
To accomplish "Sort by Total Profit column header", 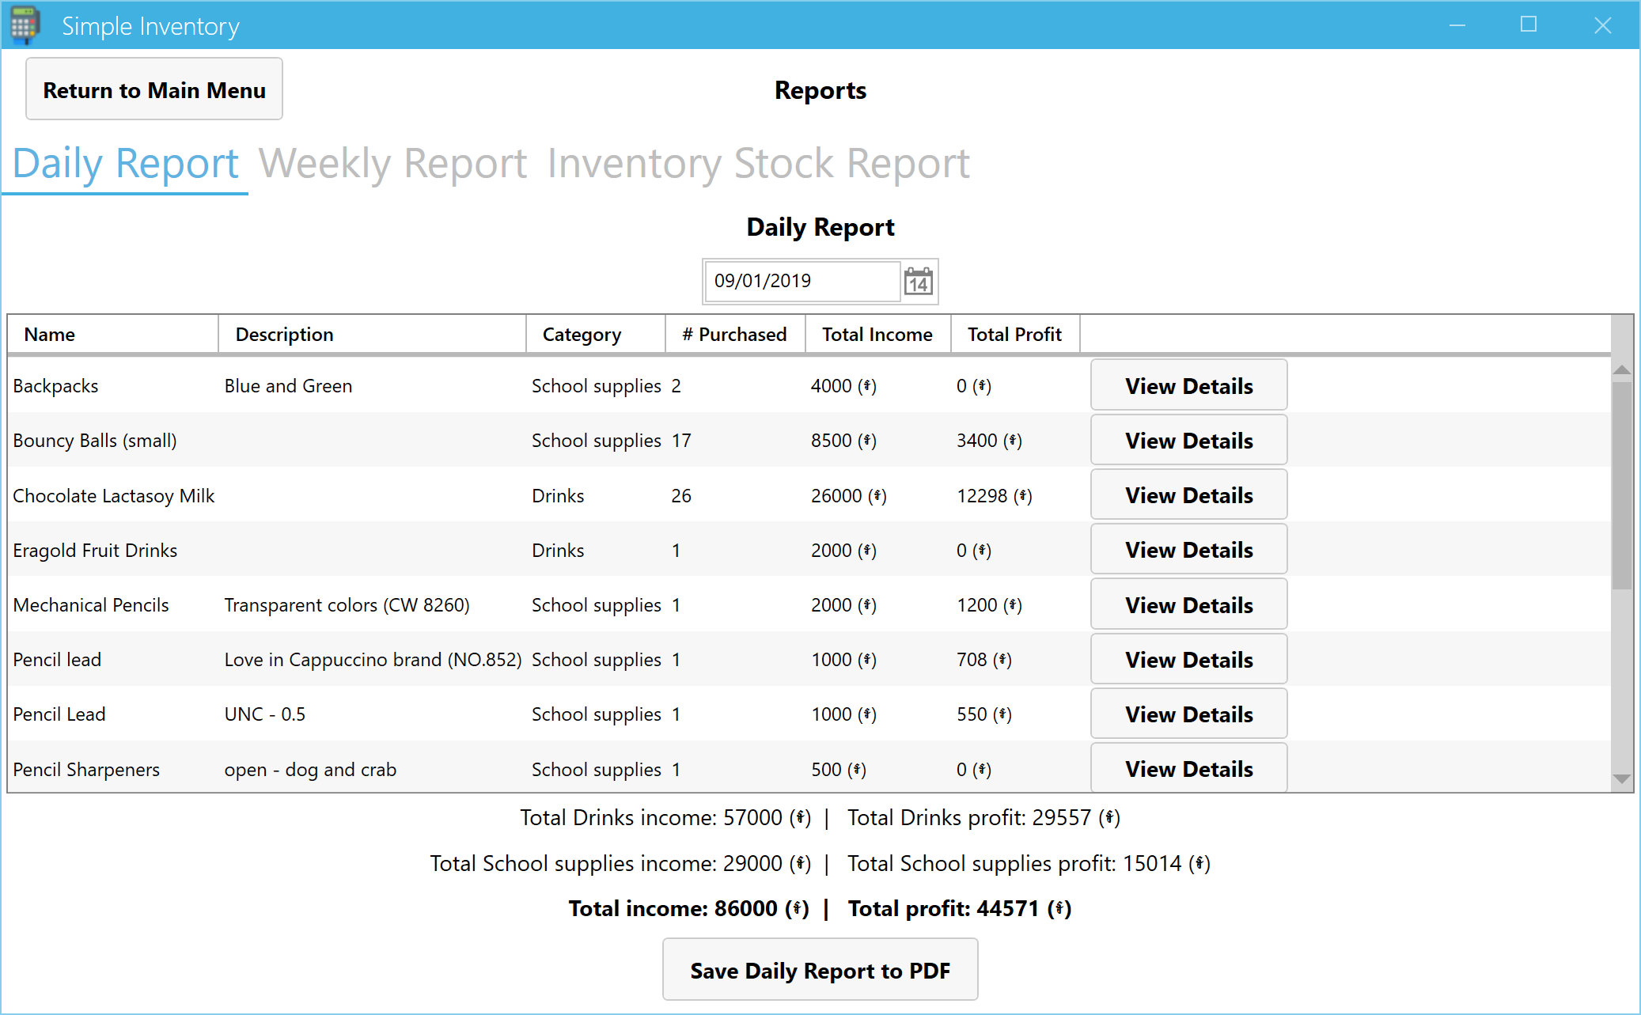I will click(x=1014, y=335).
